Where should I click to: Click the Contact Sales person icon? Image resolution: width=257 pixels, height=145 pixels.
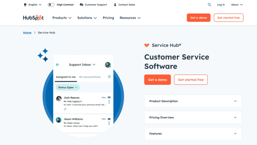click(x=115, y=5)
